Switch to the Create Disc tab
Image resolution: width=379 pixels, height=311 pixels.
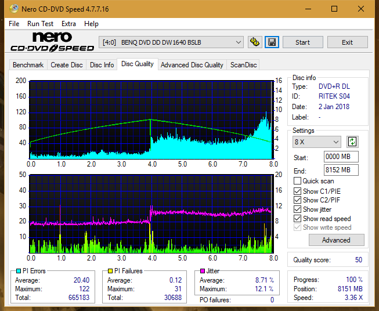pyautogui.click(x=67, y=65)
